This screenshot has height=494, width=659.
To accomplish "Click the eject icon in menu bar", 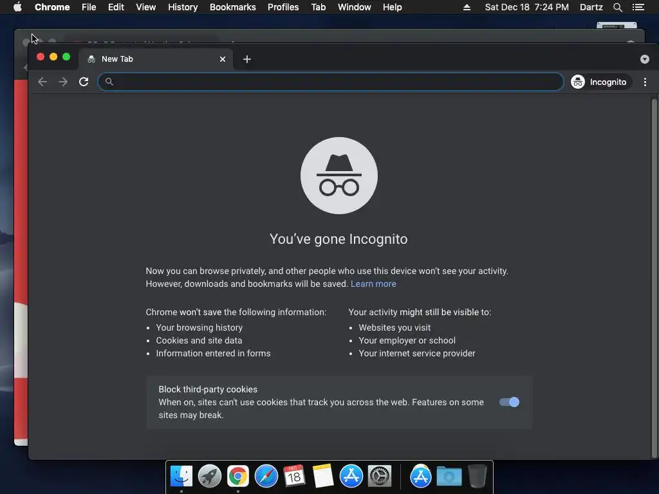I will 467,7.
